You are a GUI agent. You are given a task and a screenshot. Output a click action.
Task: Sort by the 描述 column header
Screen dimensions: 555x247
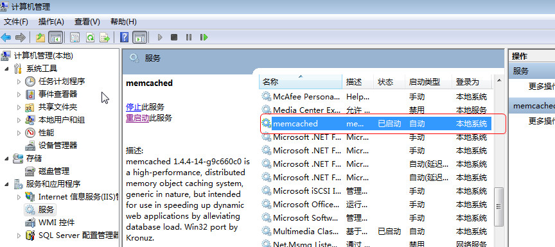[358, 82]
